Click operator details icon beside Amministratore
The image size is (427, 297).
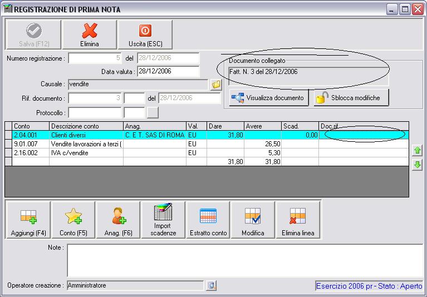click(212, 285)
